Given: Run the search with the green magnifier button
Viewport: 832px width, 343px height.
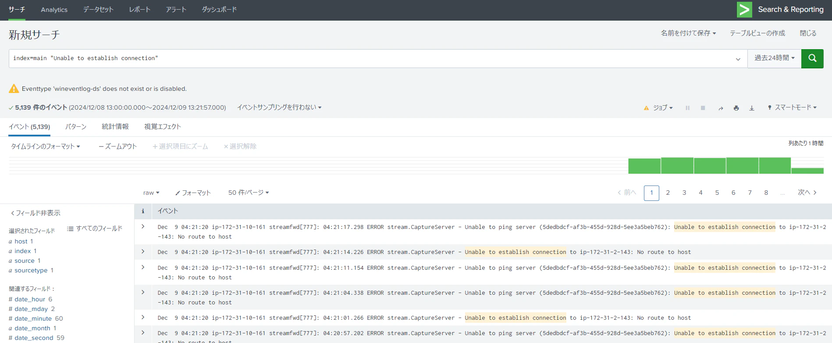Looking at the screenshot, I should 812,58.
